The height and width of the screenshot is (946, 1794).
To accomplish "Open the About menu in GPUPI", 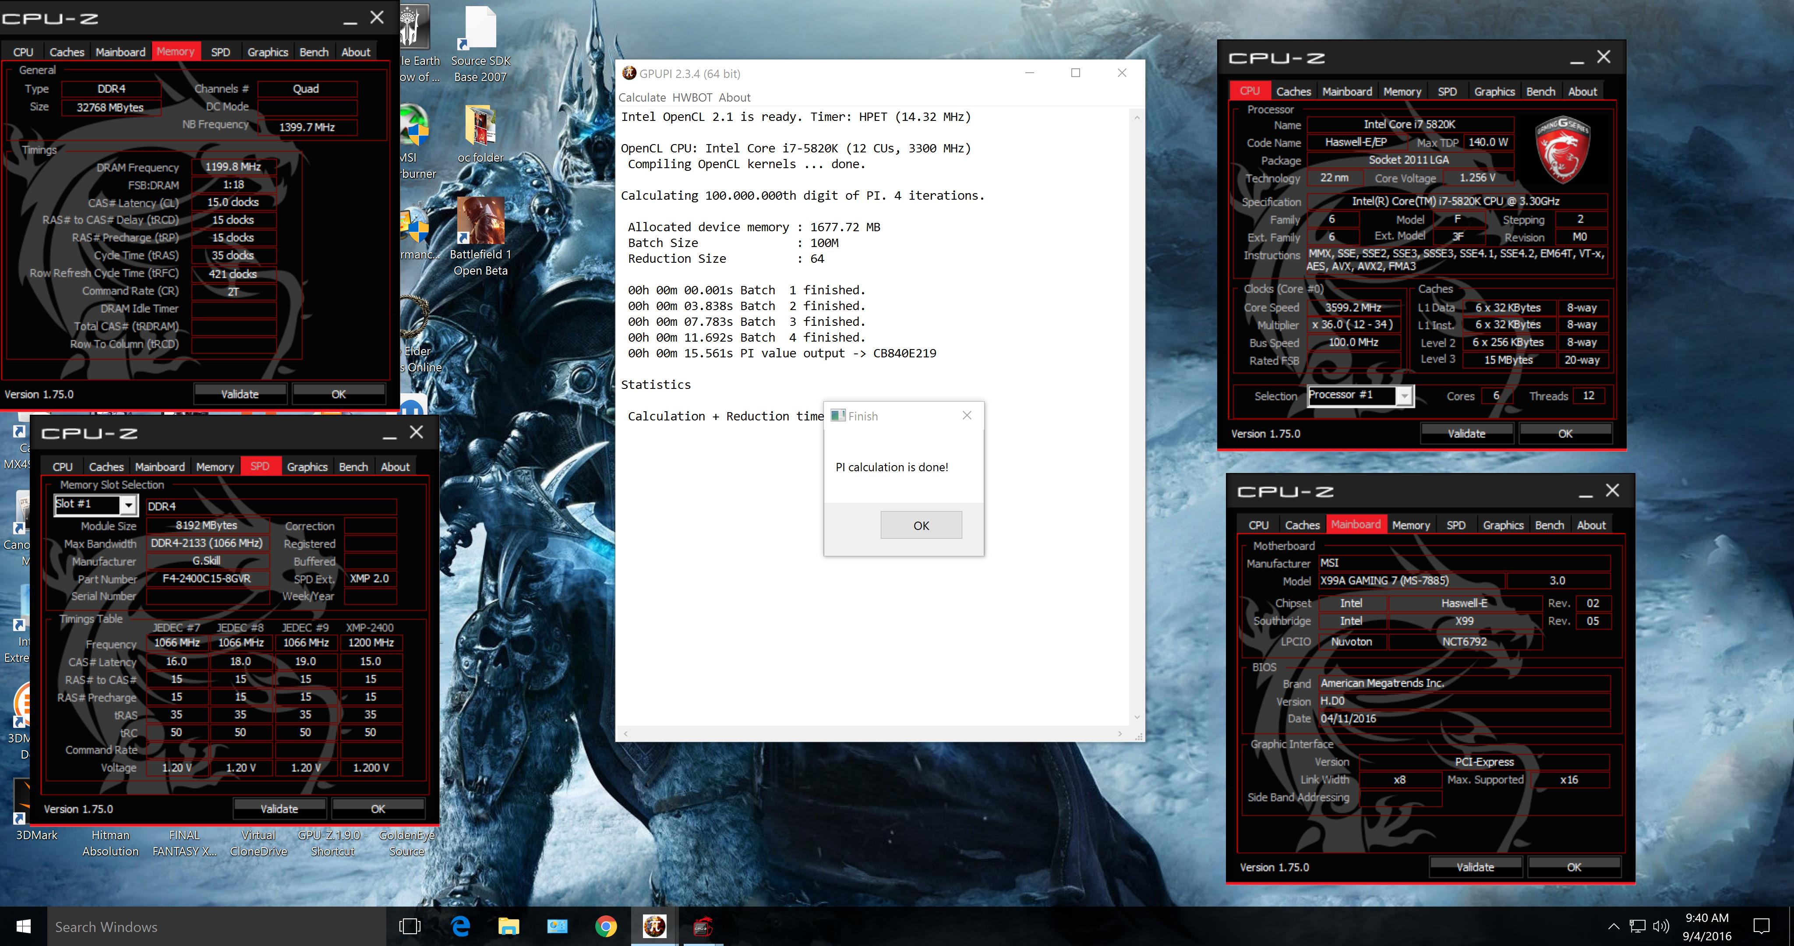I will point(735,98).
